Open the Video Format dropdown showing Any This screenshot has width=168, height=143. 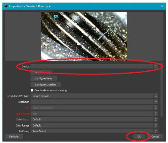point(94,114)
